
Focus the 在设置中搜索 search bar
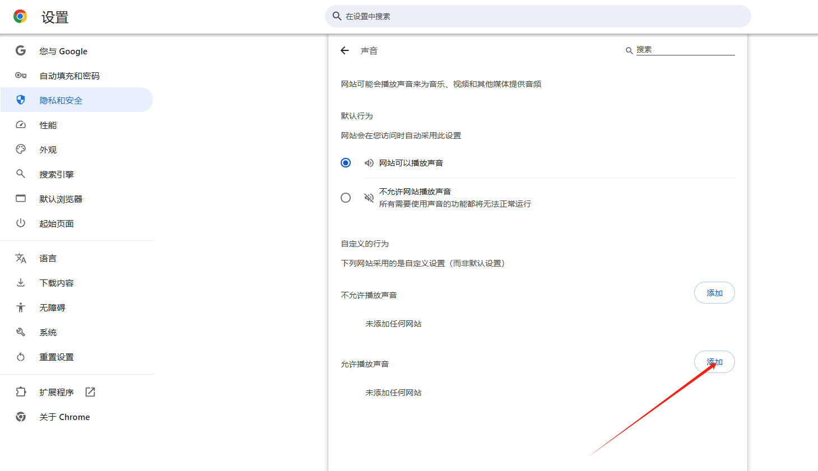point(538,16)
